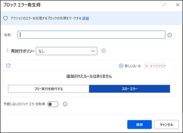Screen dimensions: 183x133
Task: Click the info icon next to the 名前 field
Action: click(170, 35)
